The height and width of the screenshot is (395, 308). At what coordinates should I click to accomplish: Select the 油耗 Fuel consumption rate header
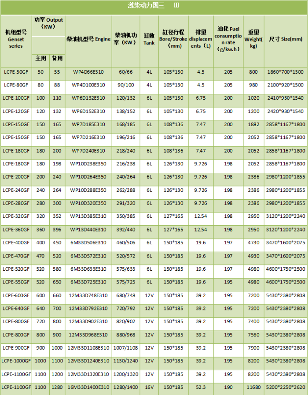[x=228, y=39]
